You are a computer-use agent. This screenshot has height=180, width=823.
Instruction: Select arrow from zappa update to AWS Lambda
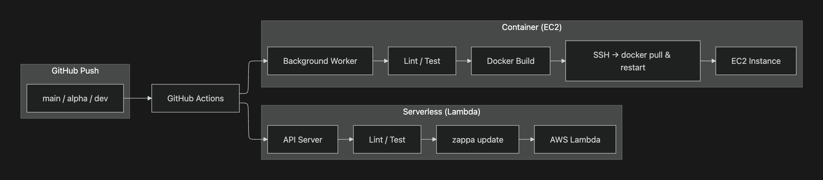(526, 140)
